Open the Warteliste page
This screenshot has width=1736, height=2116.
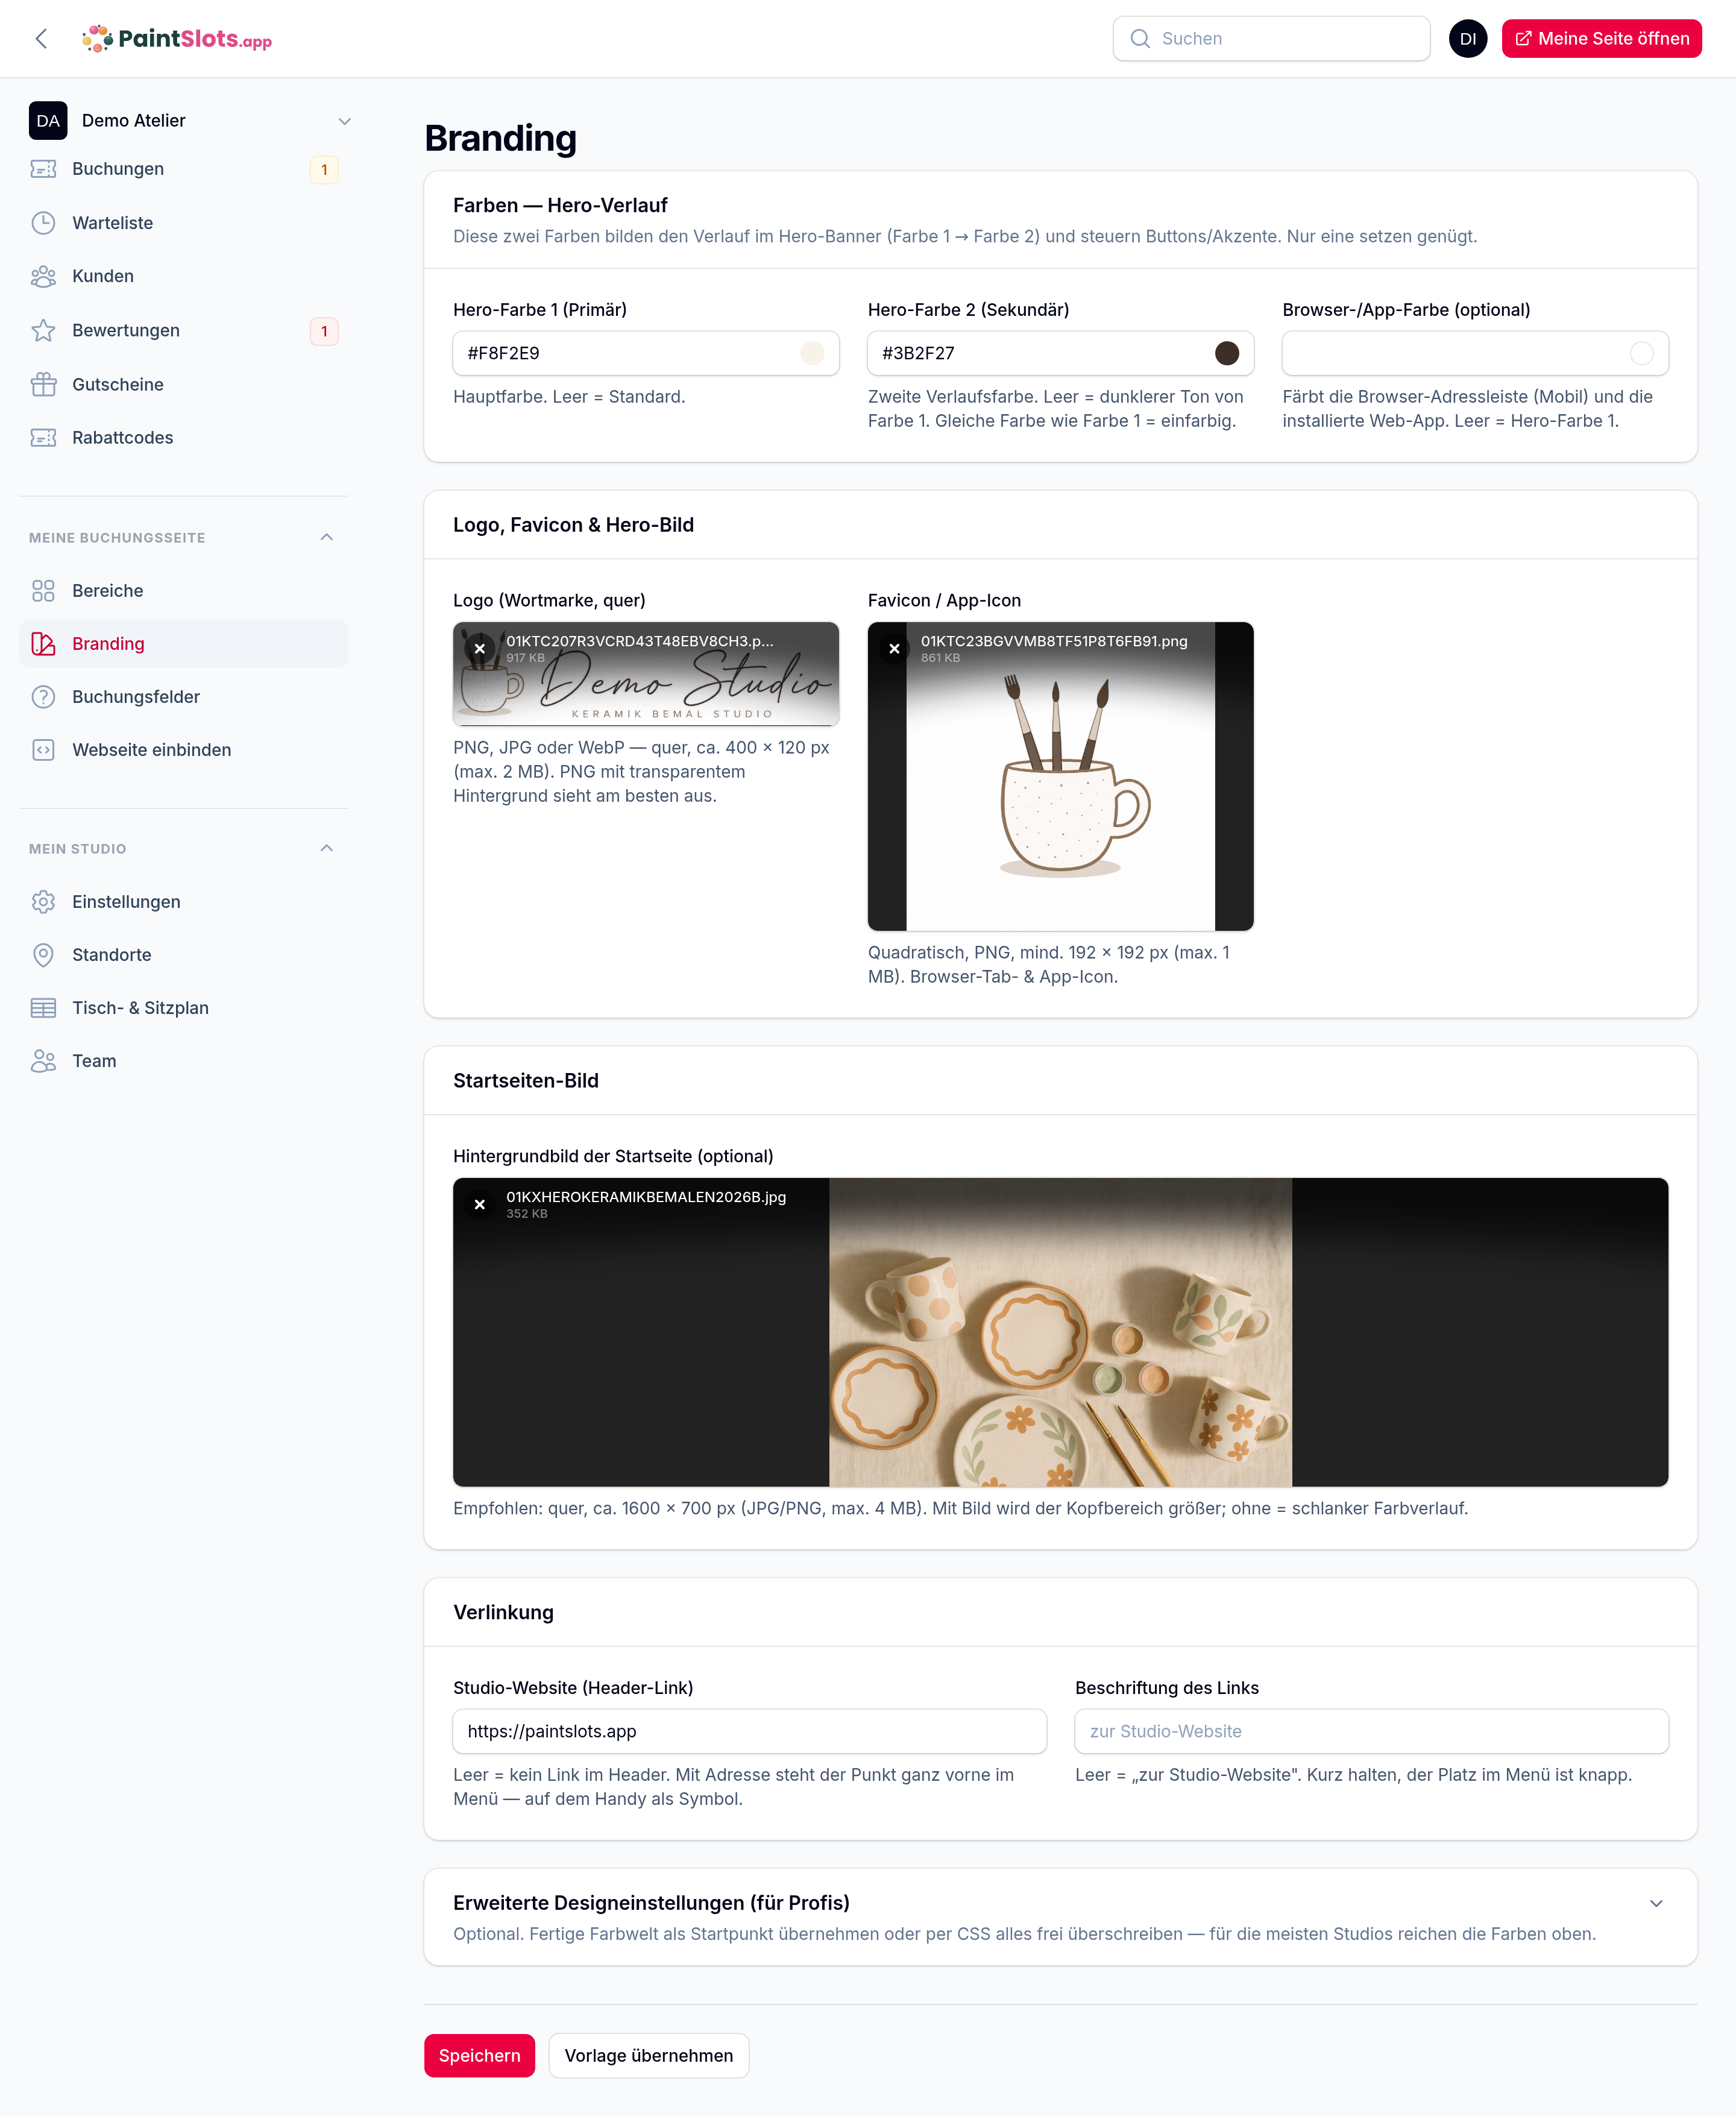tap(184, 223)
